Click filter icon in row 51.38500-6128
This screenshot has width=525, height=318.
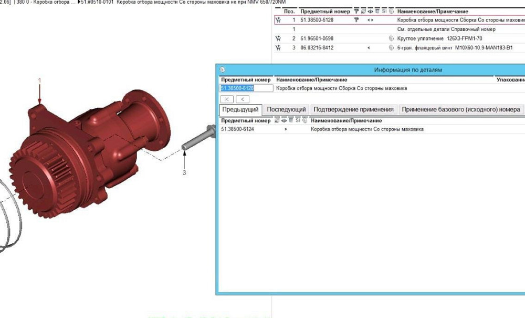[x=356, y=20]
